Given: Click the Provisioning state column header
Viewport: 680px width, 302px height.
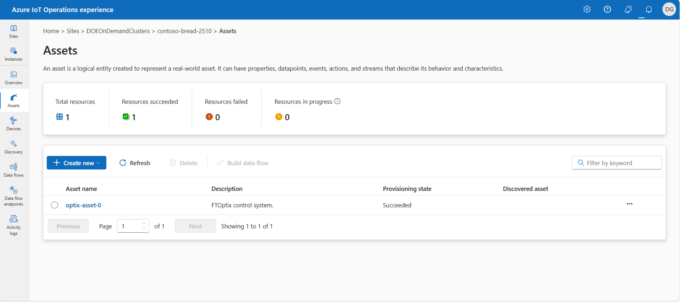Looking at the screenshot, I should [x=407, y=189].
